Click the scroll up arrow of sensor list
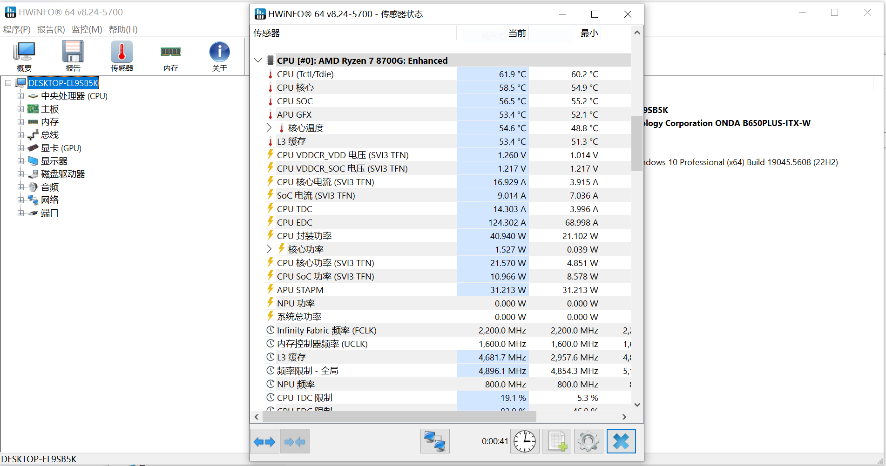 point(637,33)
